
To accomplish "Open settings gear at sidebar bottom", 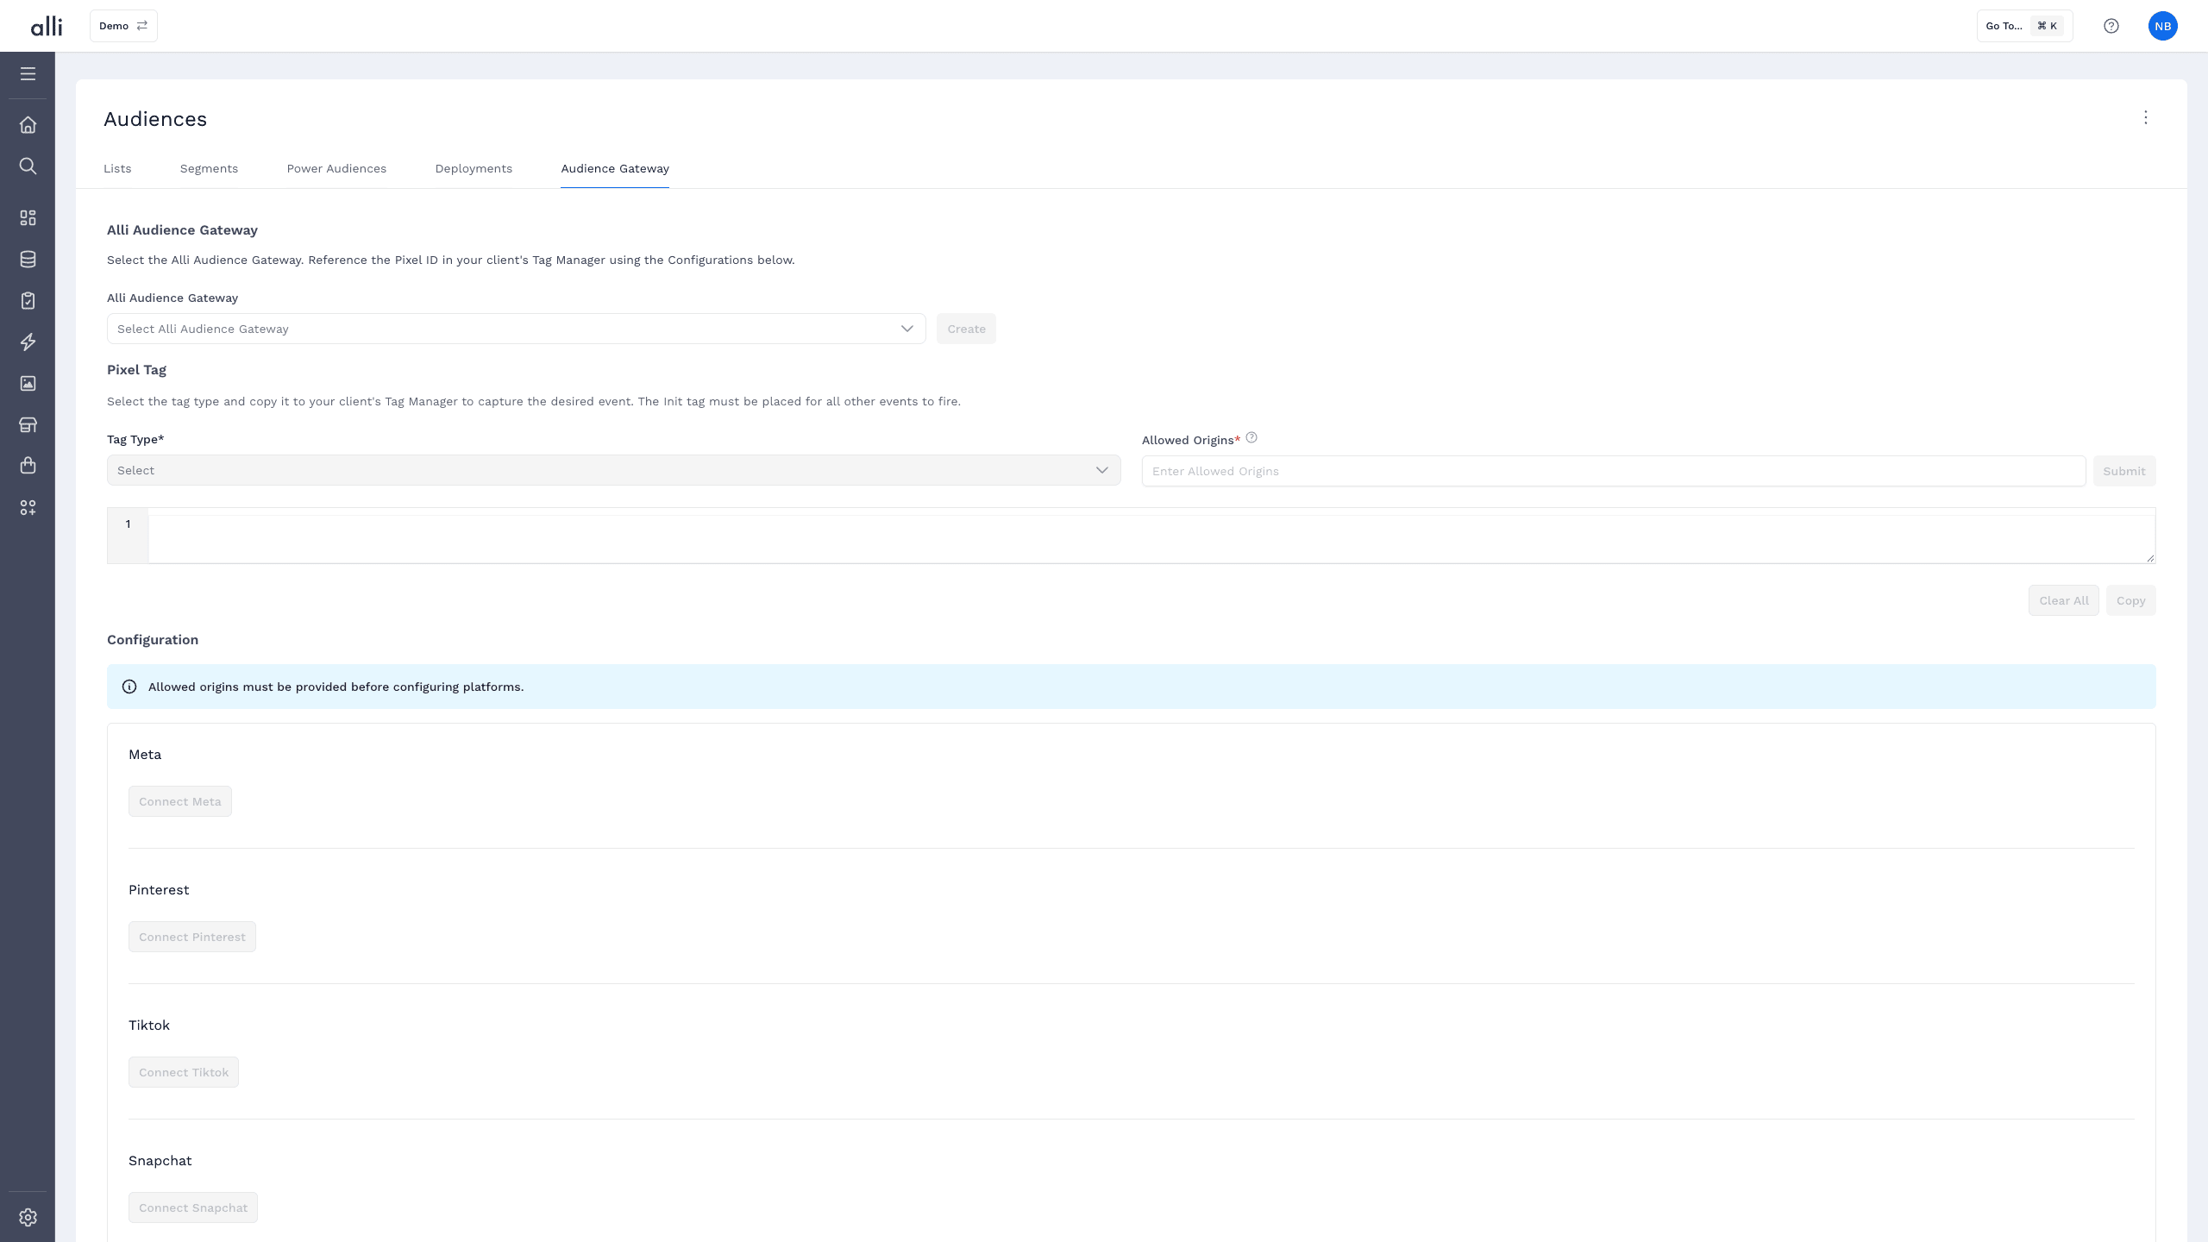I will coord(28,1217).
